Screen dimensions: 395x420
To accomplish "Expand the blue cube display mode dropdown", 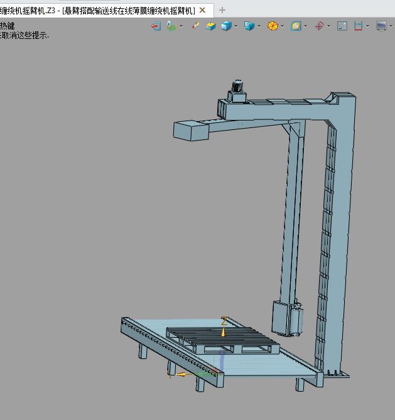I will coord(236,26).
